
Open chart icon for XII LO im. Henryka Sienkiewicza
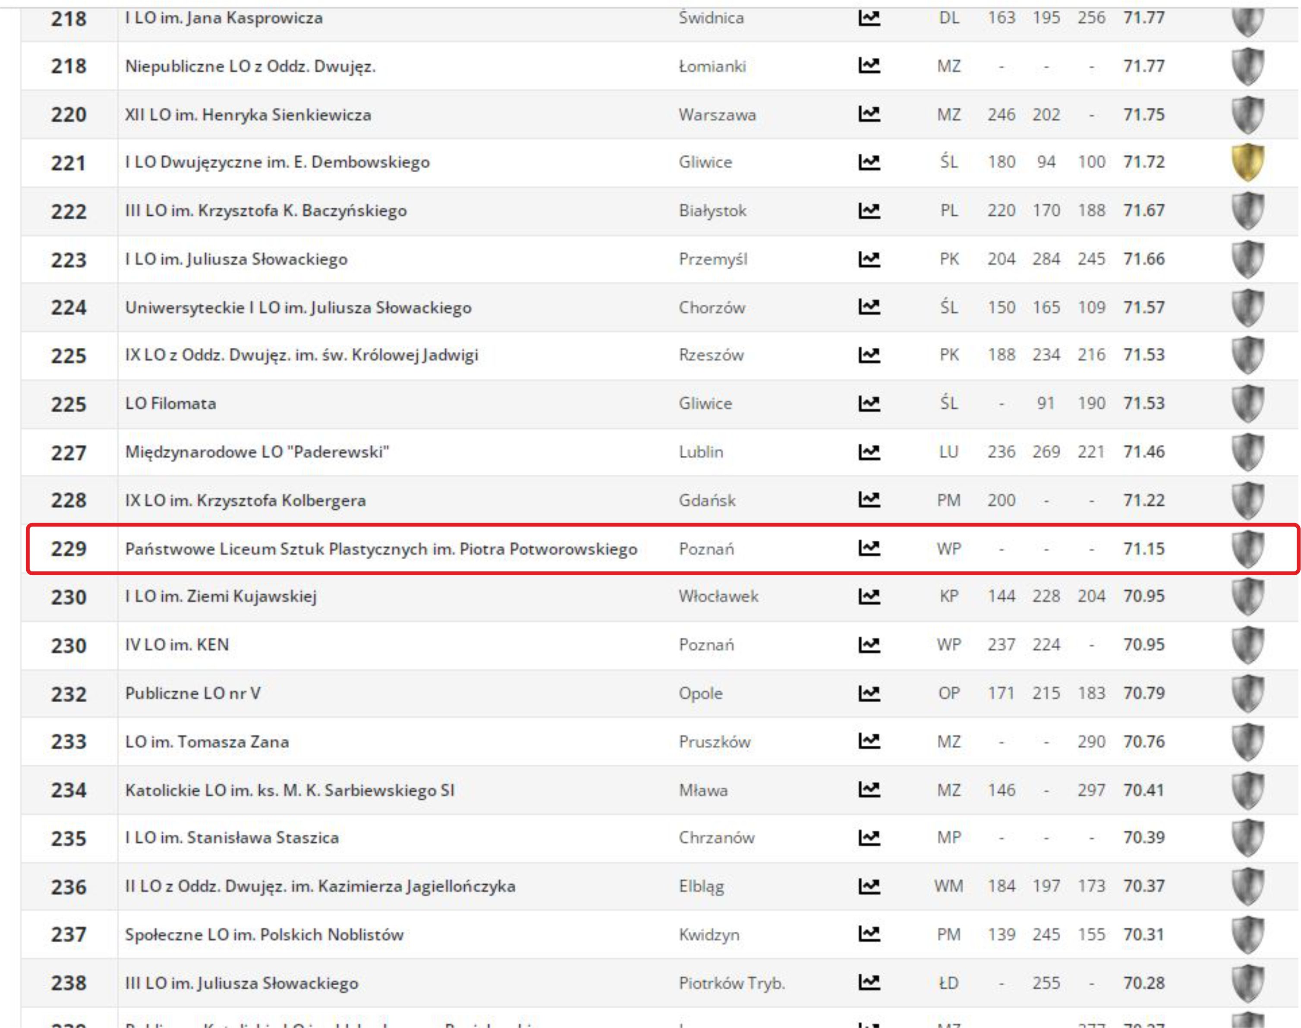pos(869,114)
